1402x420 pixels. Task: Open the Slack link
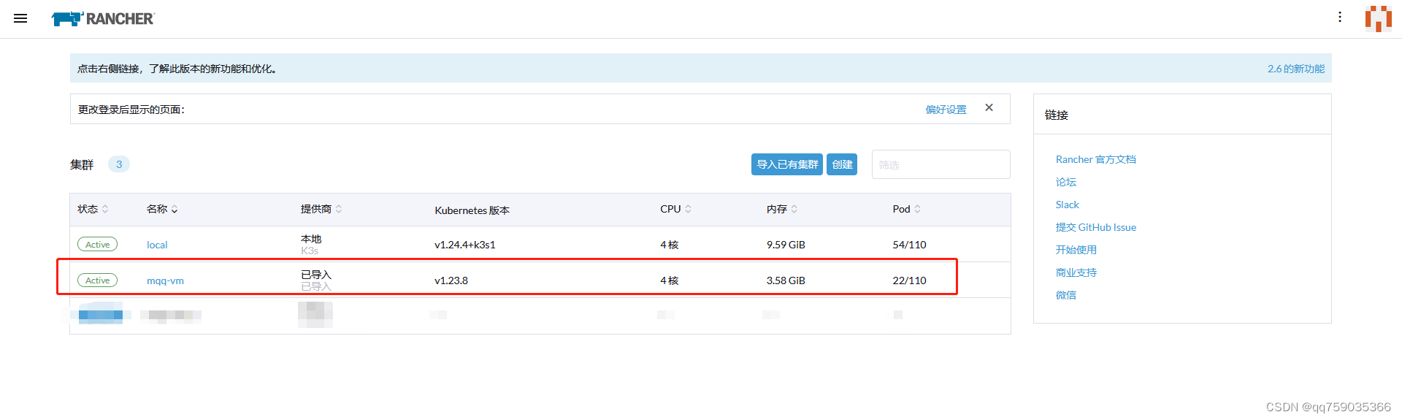[x=1067, y=205]
